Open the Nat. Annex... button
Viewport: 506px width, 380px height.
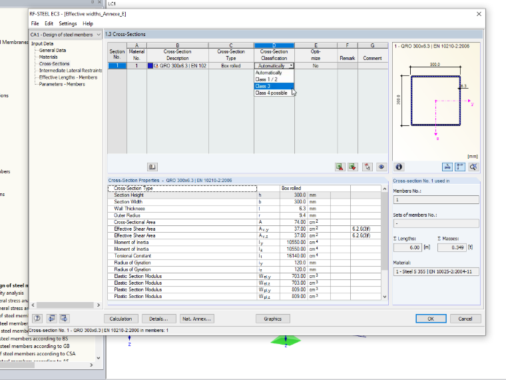point(196,319)
